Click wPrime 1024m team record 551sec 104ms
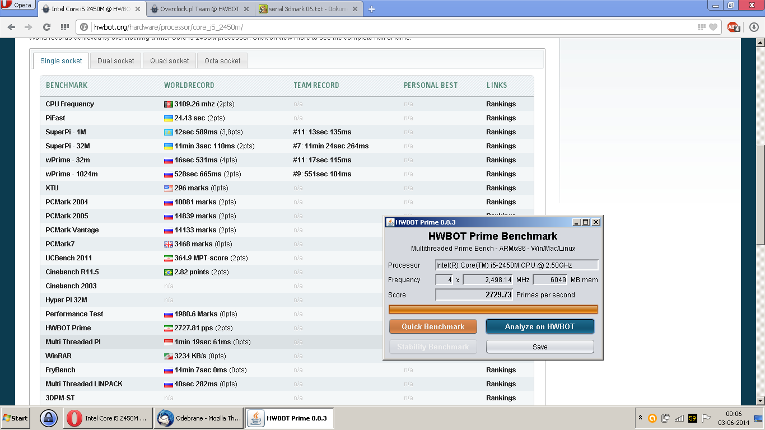Viewport: 765px width, 430px height. tap(322, 174)
